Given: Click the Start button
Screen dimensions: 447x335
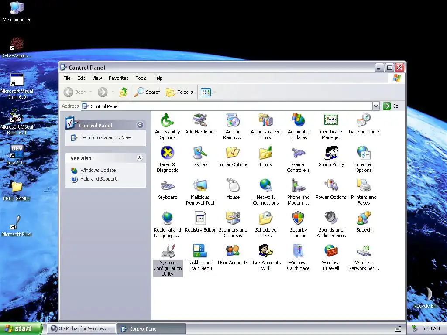Looking at the screenshot, I should pyautogui.click(x=21, y=329).
